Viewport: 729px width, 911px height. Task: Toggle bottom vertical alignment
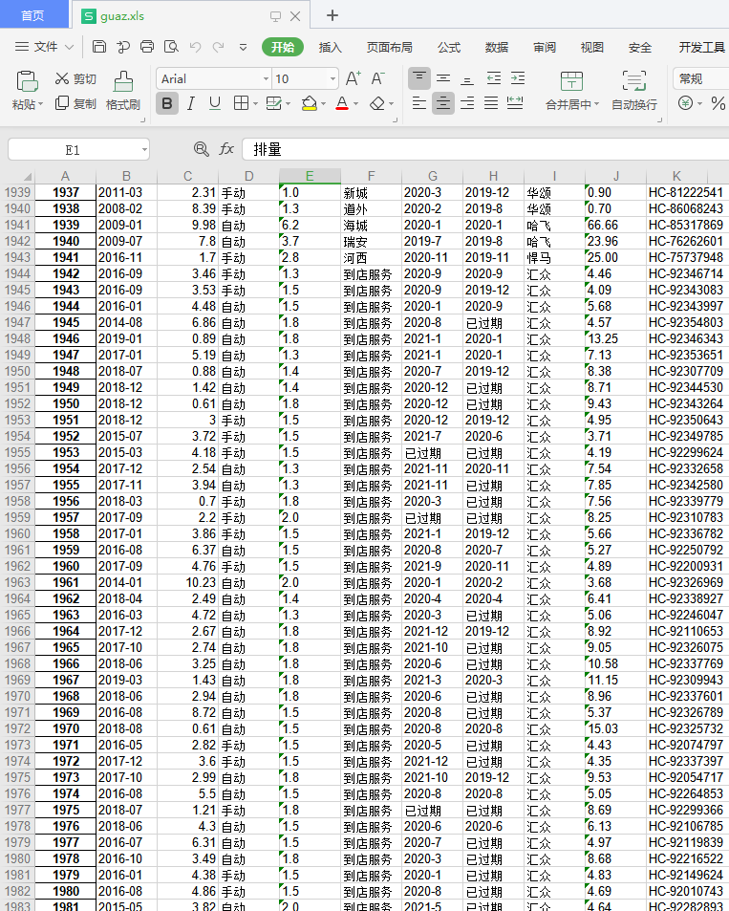coord(467,79)
